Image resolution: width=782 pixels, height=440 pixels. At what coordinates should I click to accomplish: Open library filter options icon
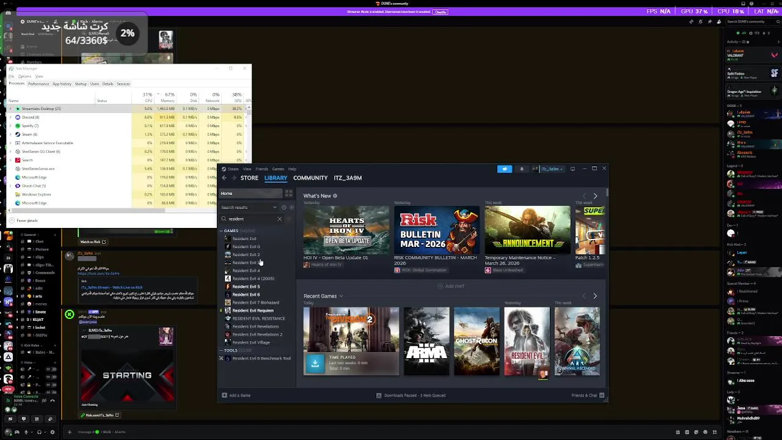click(288, 219)
